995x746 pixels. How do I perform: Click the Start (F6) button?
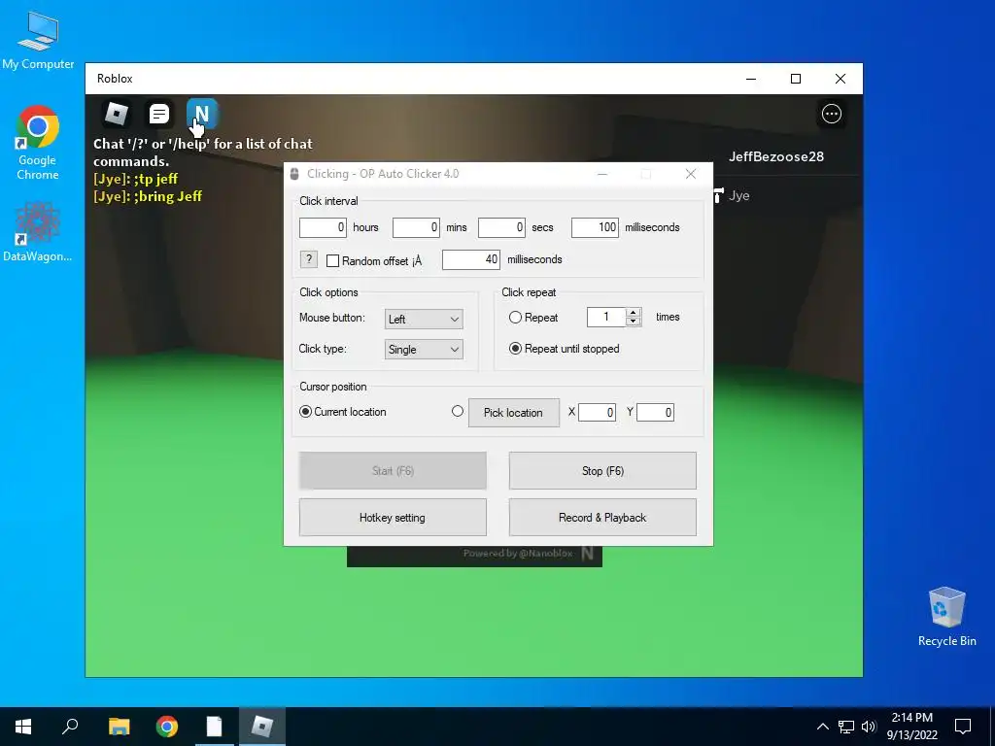pos(393,471)
